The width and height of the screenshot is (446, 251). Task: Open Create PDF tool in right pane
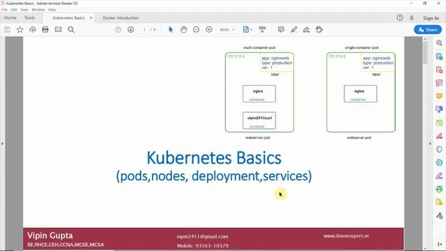click(439, 70)
